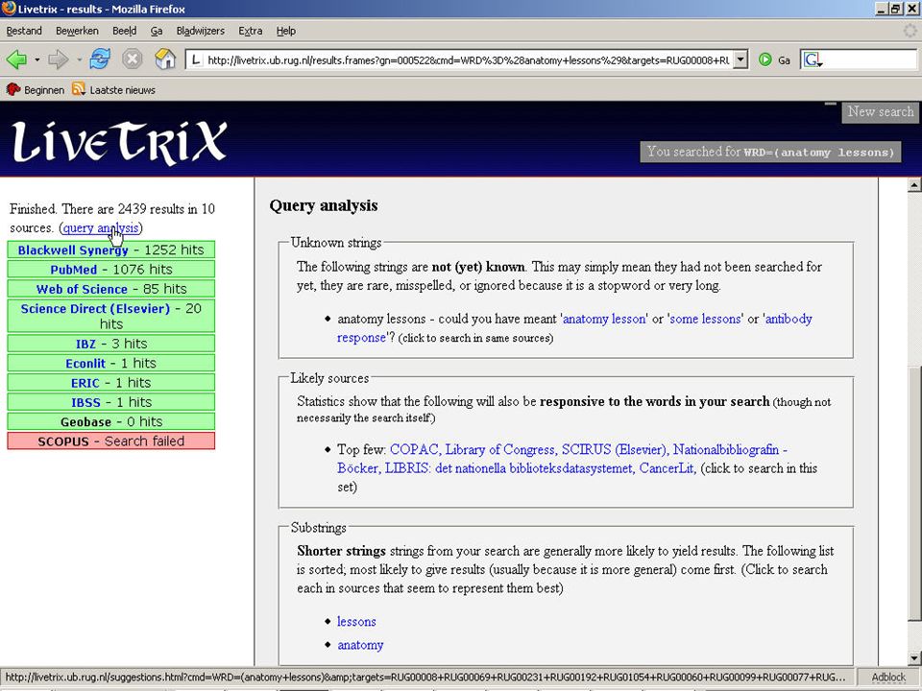Click the Query analysis heading
This screenshot has width=922, height=691.
[x=324, y=205]
